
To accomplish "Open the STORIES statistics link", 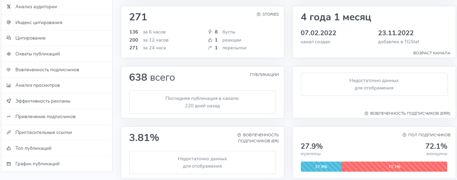I will pyautogui.click(x=268, y=14).
